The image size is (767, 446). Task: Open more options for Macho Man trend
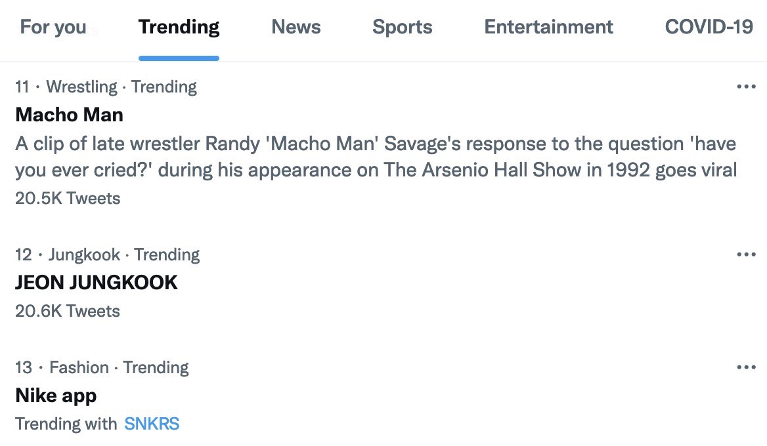click(746, 87)
